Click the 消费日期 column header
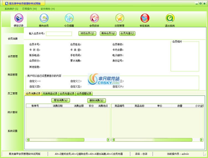Image resolution: width=208 pixels, height=158 pixels. point(58,106)
